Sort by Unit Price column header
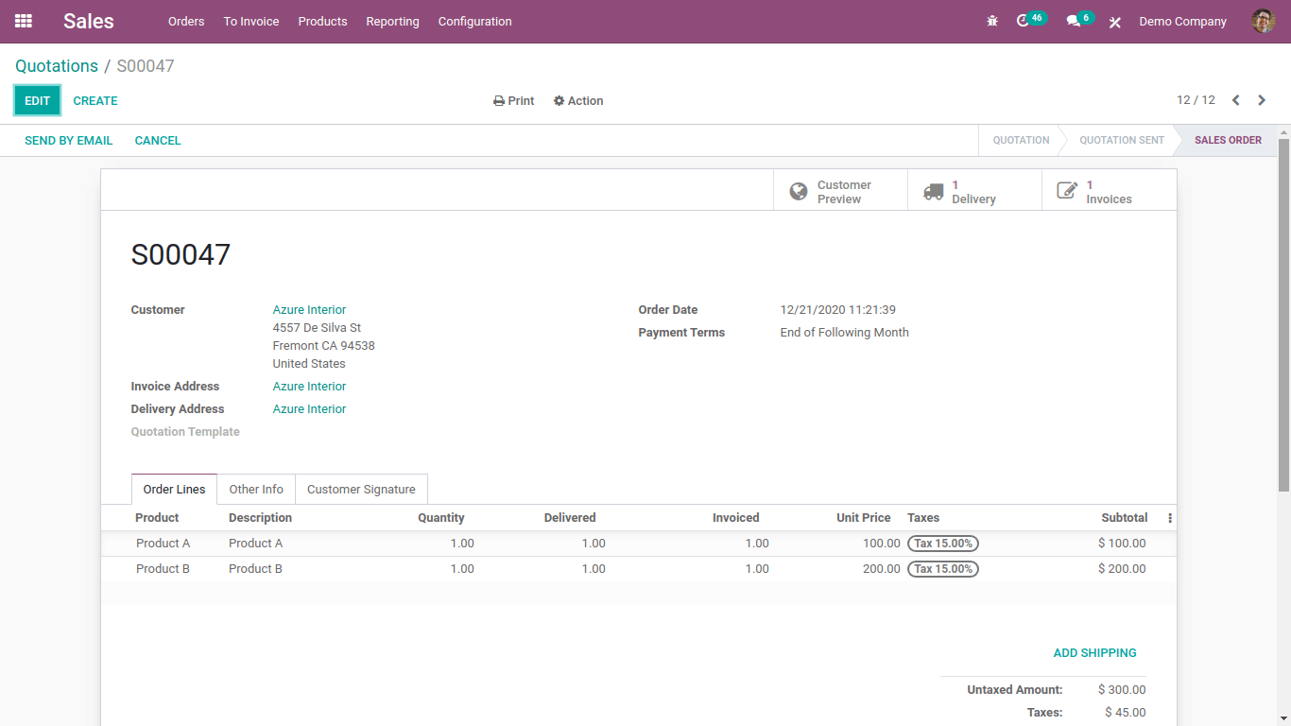1291x726 pixels. (864, 518)
